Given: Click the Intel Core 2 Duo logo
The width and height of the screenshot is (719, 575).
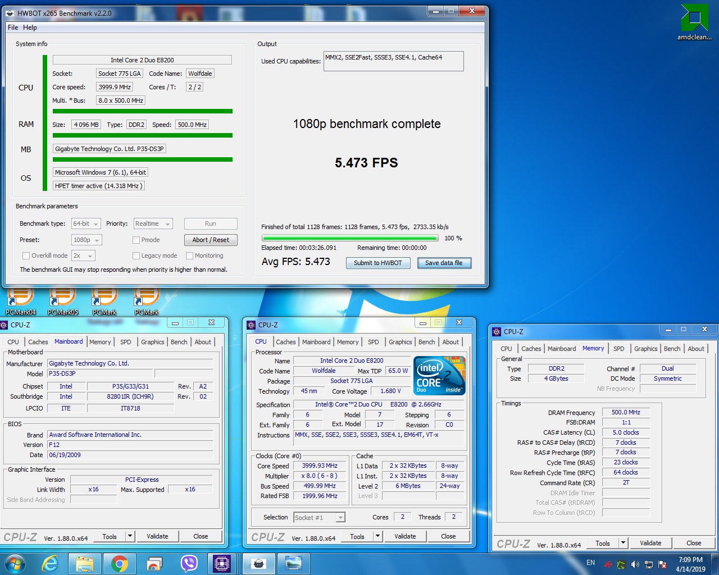Looking at the screenshot, I should pos(439,375).
